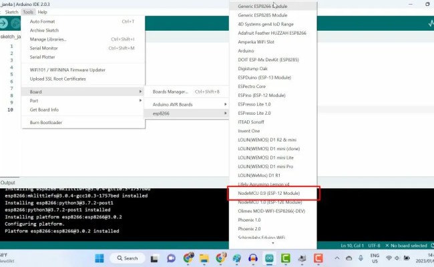Expand Arduino AVR Boards submenu

click(x=186, y=104)
